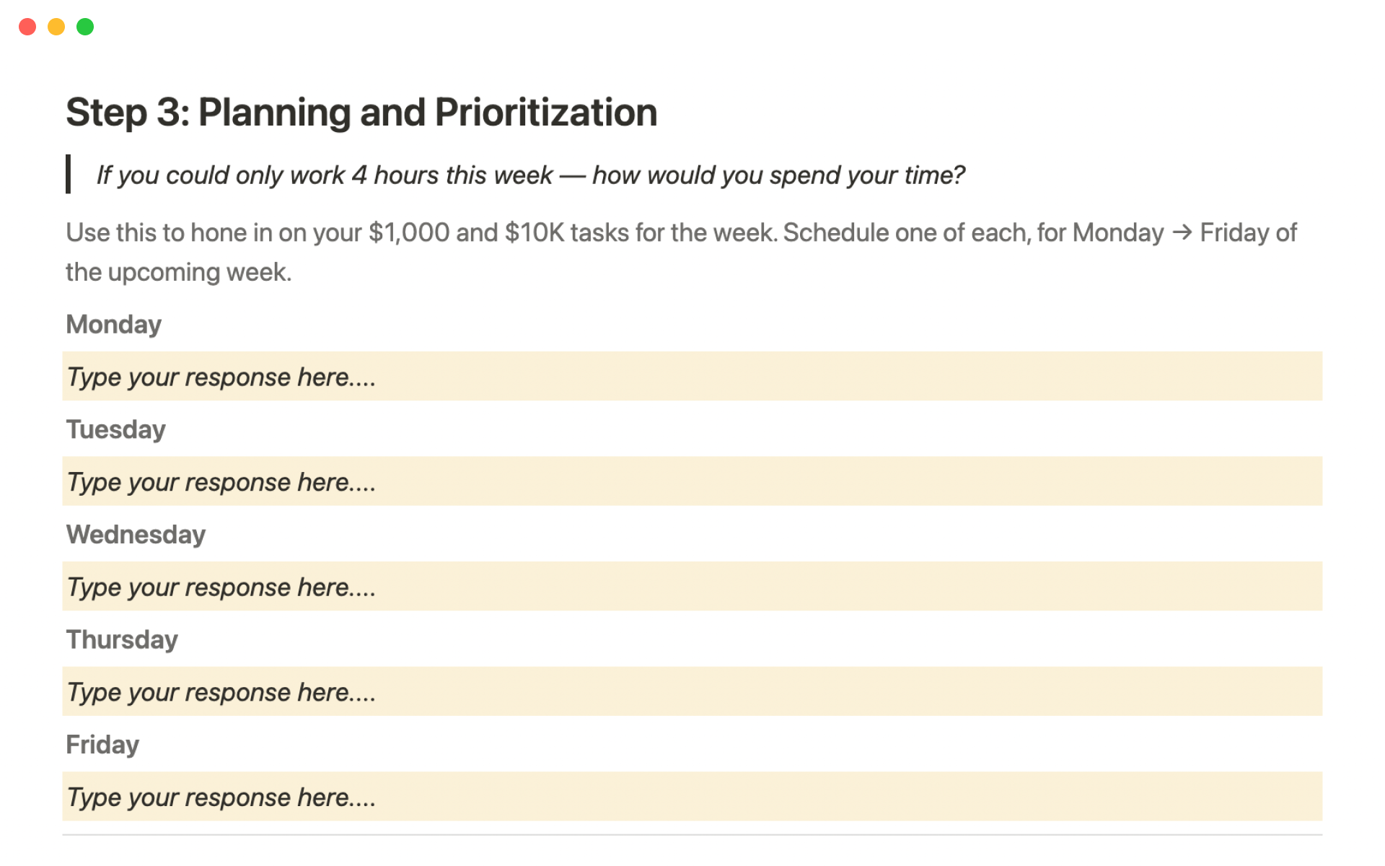The image size is (1385, 866).
Task: Click the arrow between Monday and Friday
Action: [1182, 232]
